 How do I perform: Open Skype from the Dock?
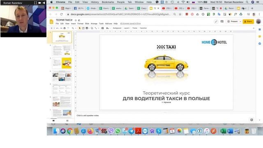[x=159, y=131]
